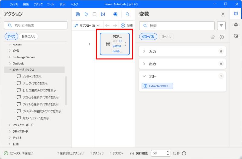
Task: Select 日付の選択ダイアログを表示 action
Action: tap(39, 90)
